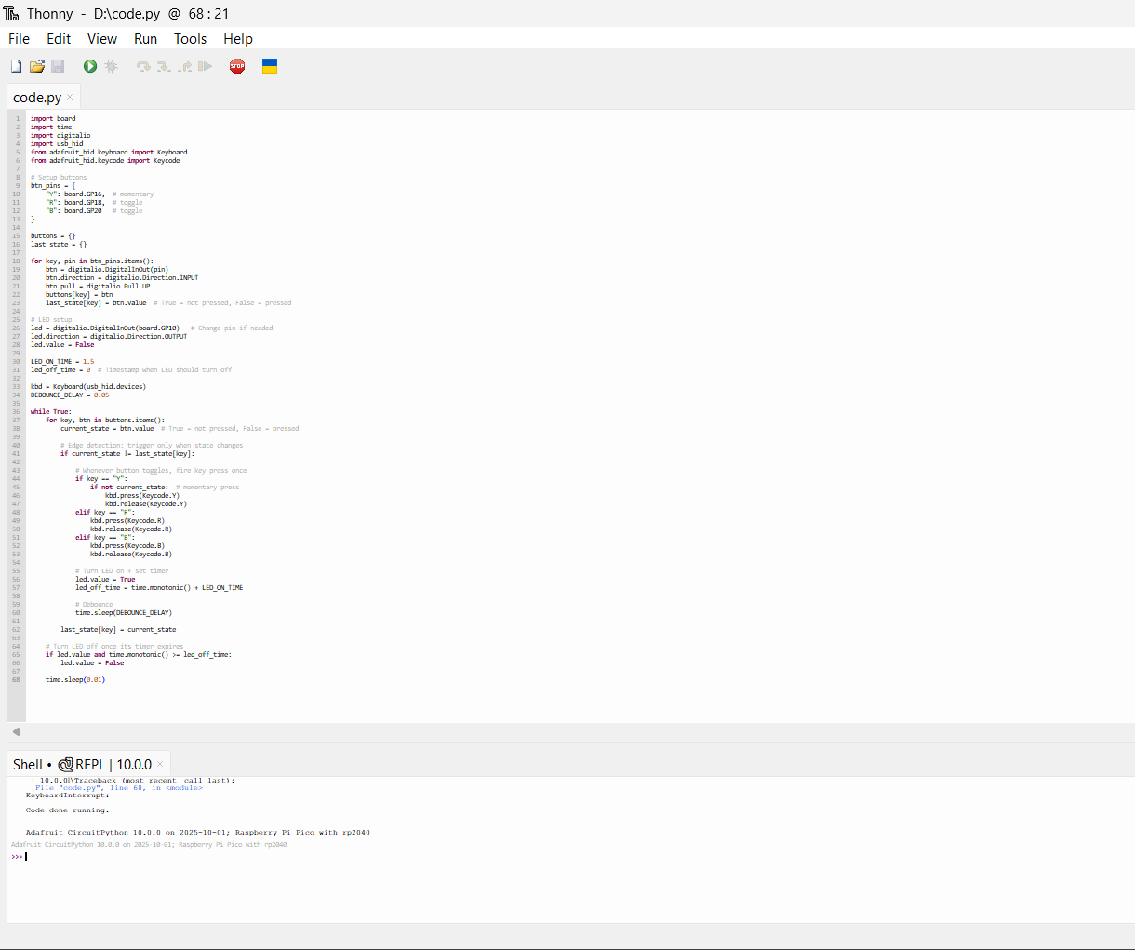Click the Step into debugger icon

pos(164,66)
